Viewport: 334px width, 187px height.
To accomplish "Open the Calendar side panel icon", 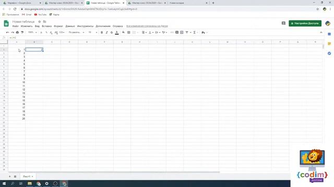I will [x=329, y=34].
